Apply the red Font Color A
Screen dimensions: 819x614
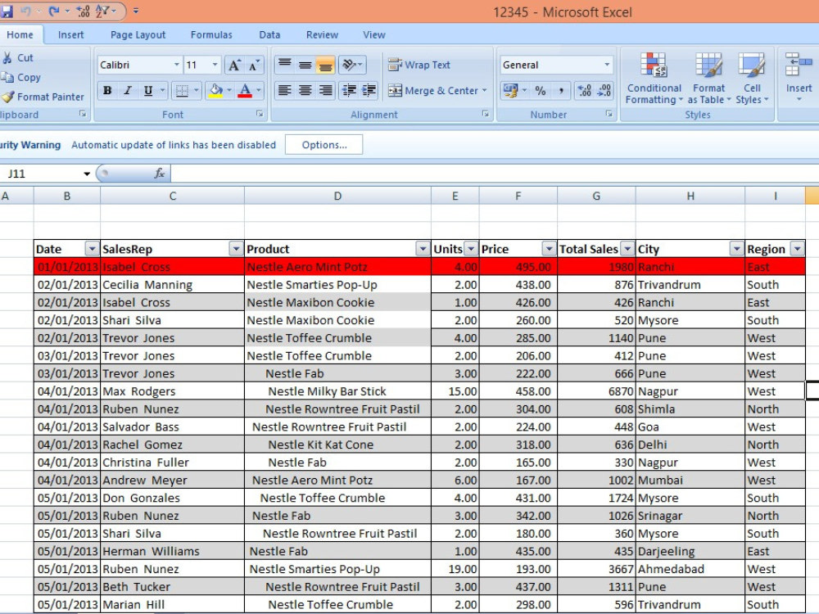[245, 90]
